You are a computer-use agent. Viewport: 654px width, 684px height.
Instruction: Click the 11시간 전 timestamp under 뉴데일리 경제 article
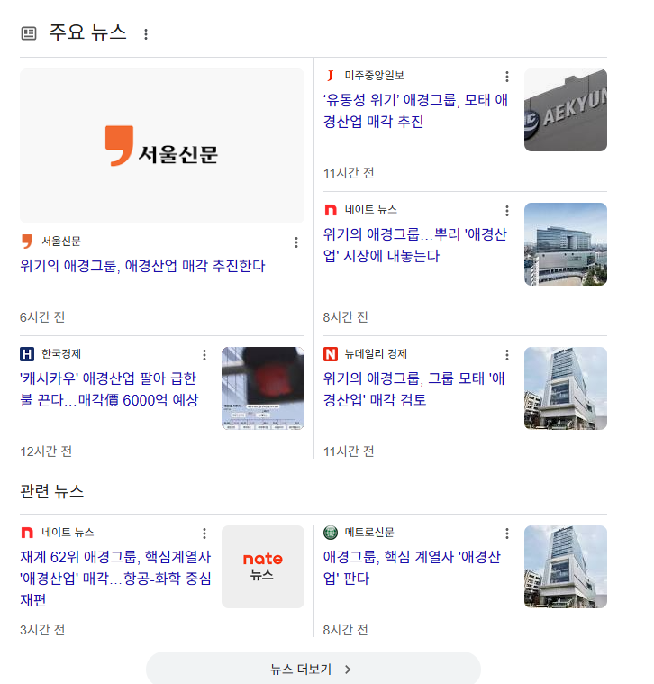(x=349, y=451)
